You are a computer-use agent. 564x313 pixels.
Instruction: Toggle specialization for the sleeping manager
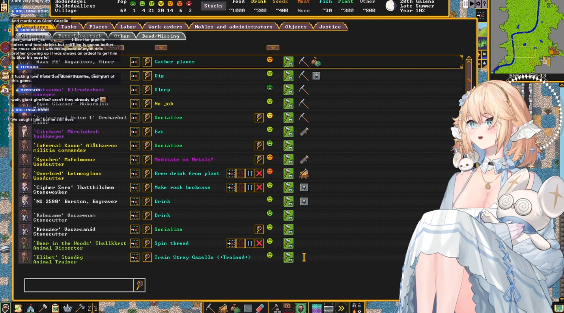[x=288, y=90]
